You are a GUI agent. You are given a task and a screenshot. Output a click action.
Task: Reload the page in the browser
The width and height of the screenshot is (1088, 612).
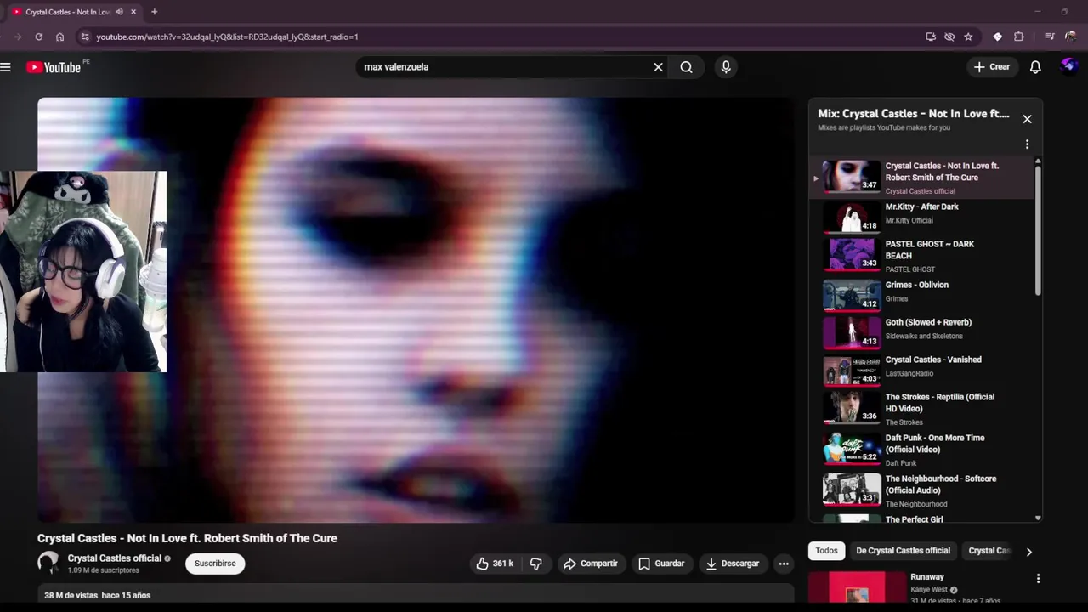coord(39,37)
